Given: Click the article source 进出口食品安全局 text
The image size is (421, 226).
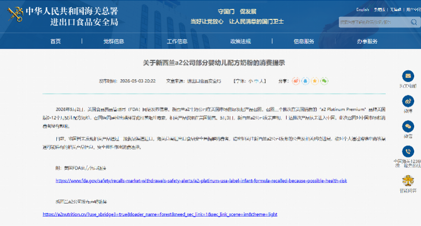Looking at the screenshot, I should [204, 81].
